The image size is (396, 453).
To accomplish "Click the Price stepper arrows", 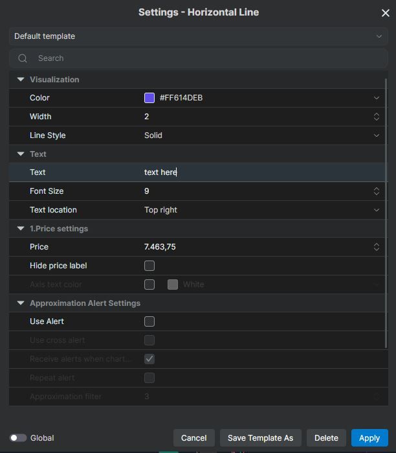I will pyautogui.click(x=377, y=247).
